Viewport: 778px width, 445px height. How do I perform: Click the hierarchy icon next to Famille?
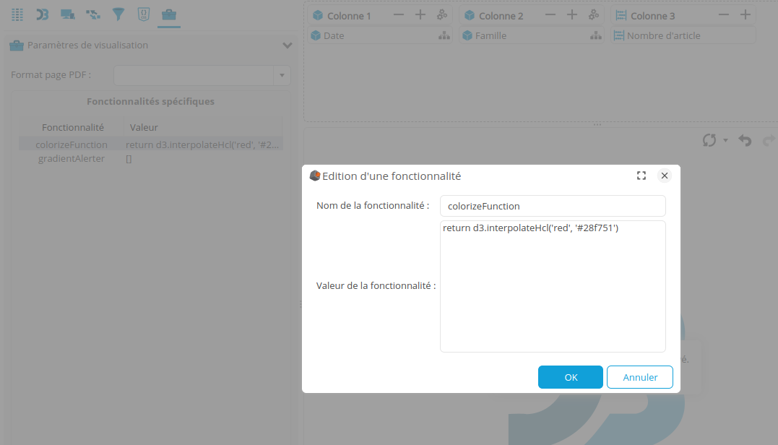595,35
